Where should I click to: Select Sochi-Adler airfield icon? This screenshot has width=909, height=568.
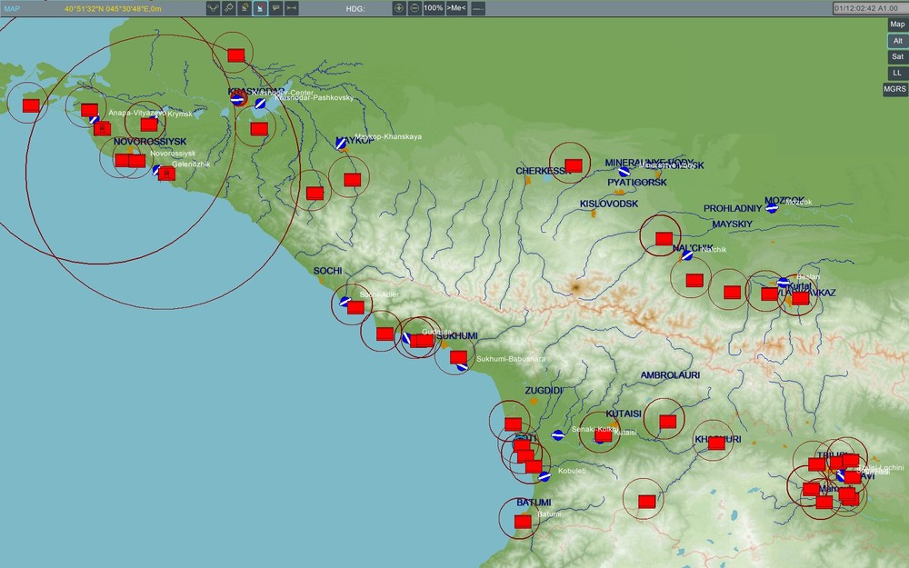345,302
